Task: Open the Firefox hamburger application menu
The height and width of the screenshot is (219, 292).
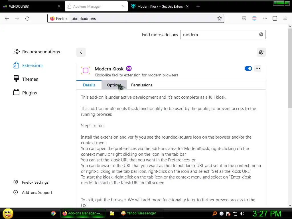Action: click(285, 18)
